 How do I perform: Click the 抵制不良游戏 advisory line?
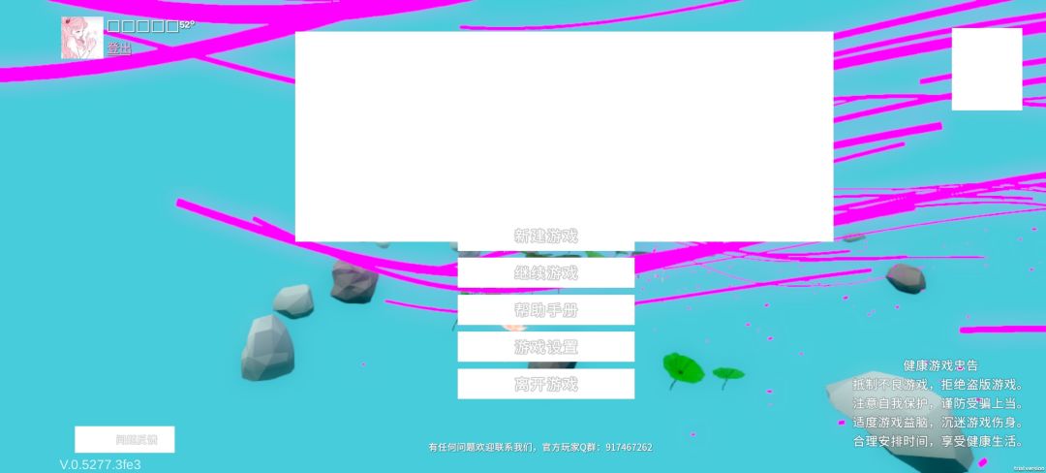[938, 385]
